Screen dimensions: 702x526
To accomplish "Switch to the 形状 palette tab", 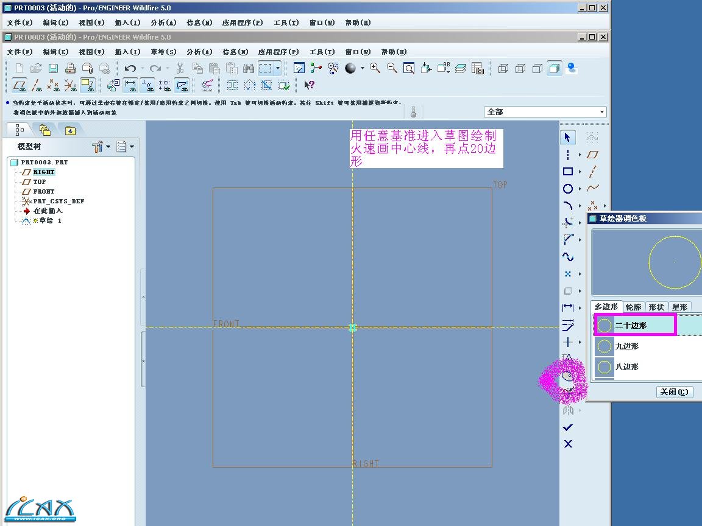I will [x=656, y=307].
